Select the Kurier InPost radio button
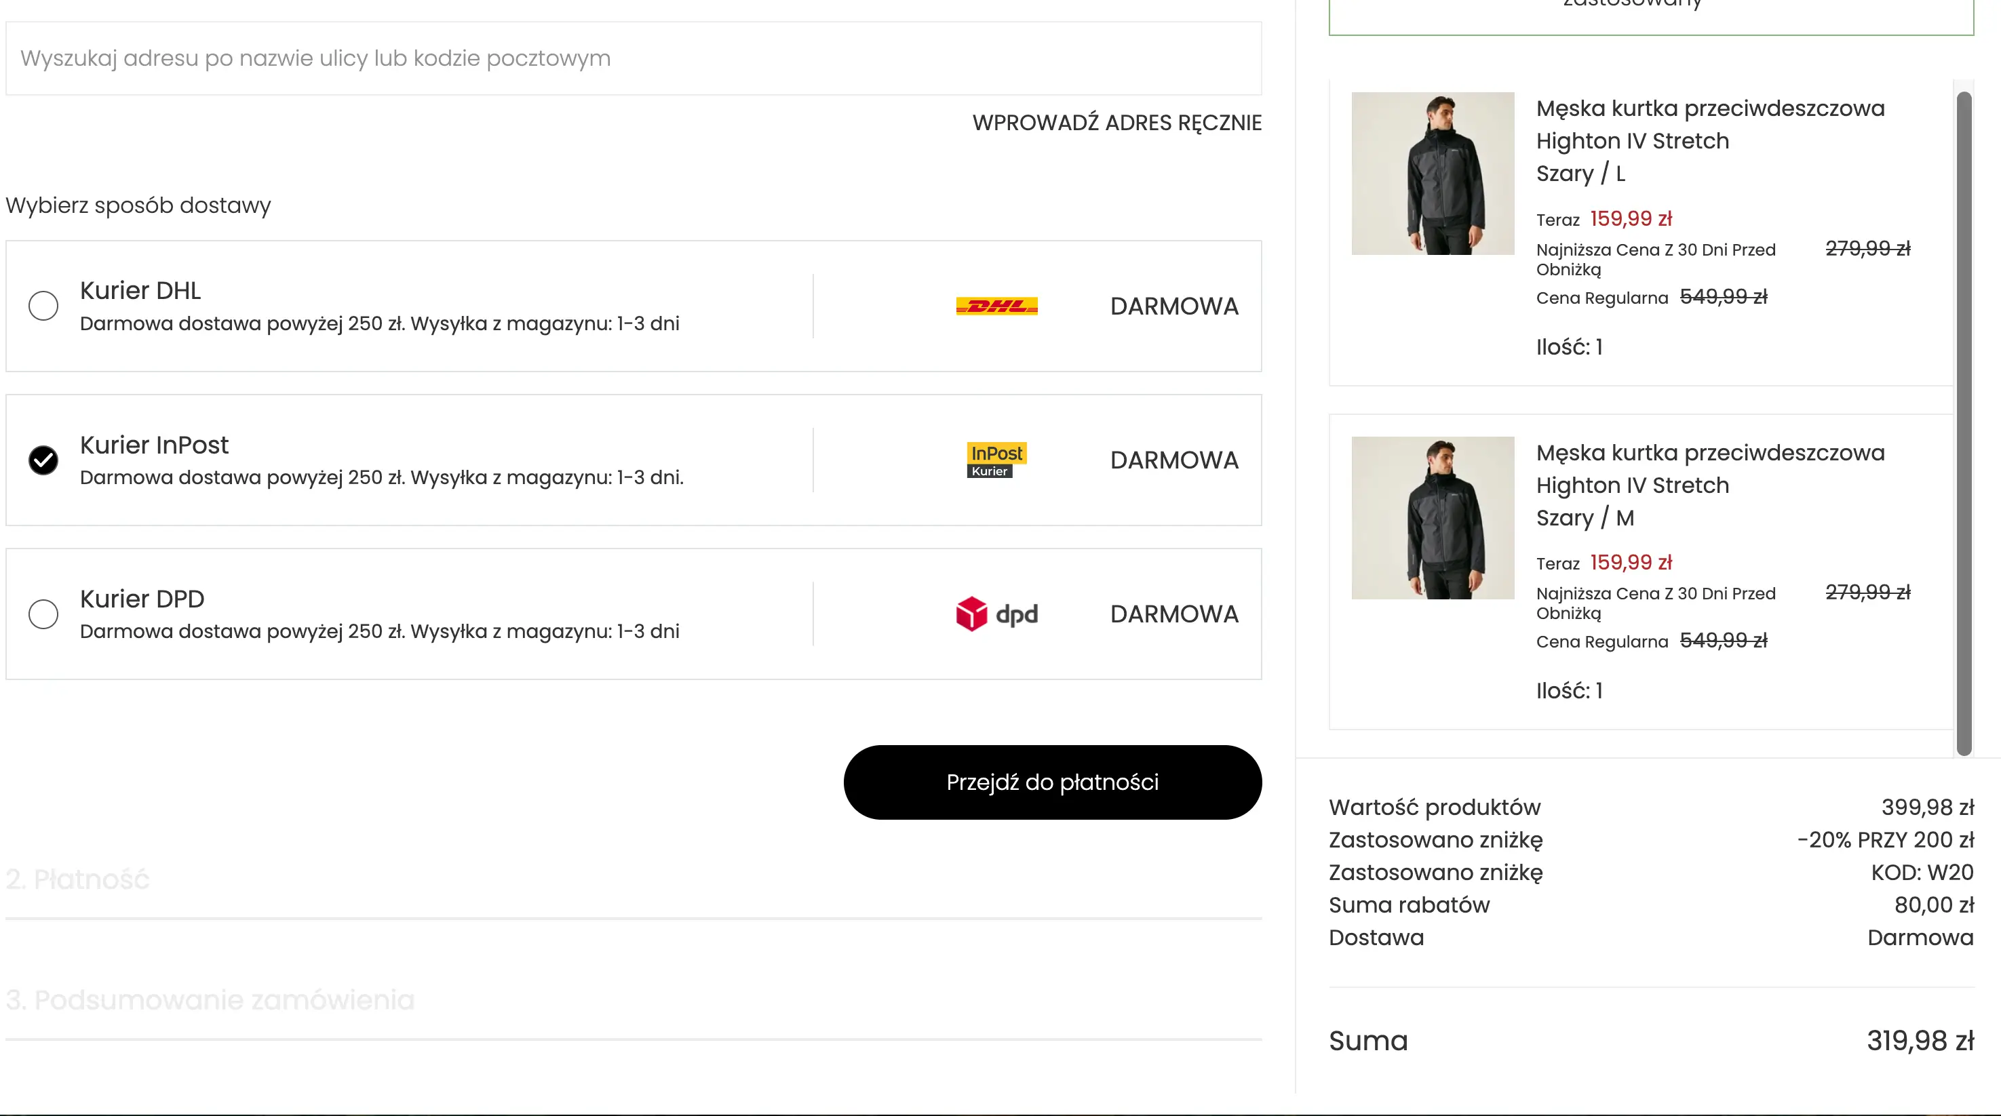2001x1116 pixels. 43,460
